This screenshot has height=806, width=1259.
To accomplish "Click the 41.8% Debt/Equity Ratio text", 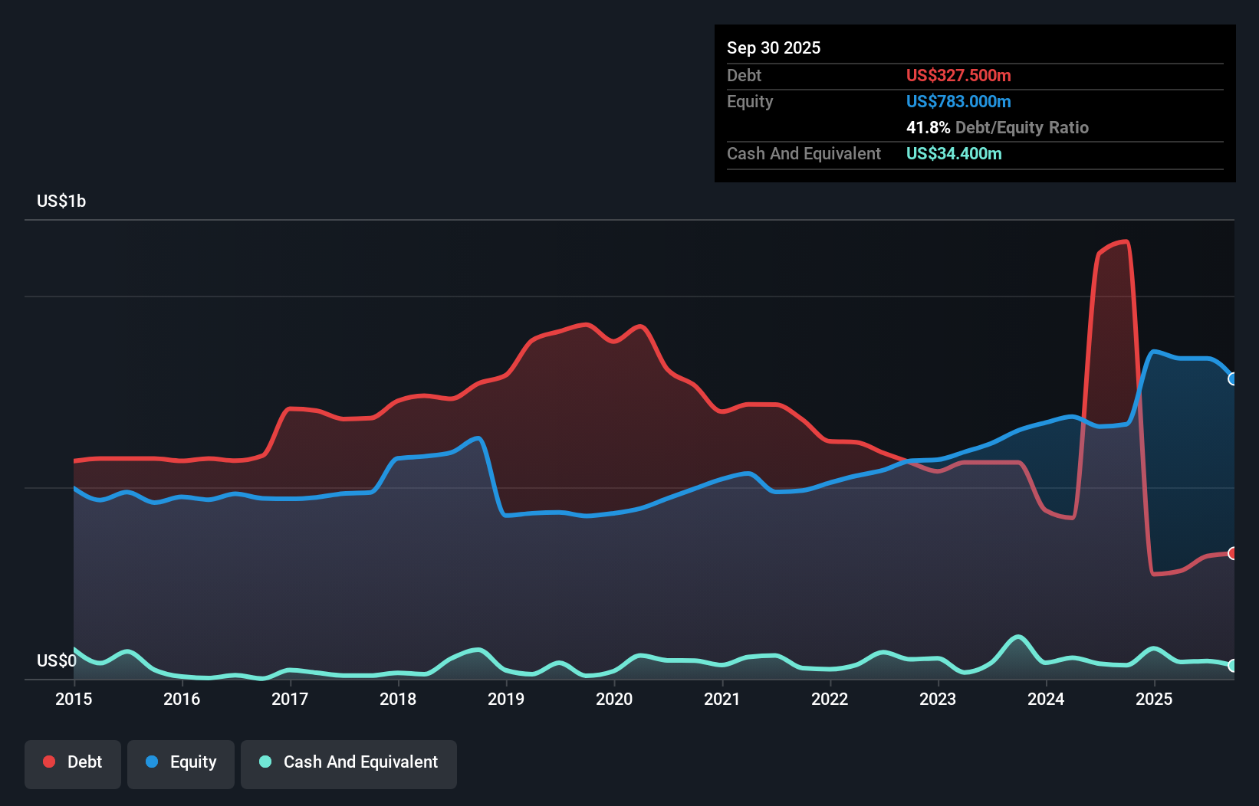I will point(997,127).
